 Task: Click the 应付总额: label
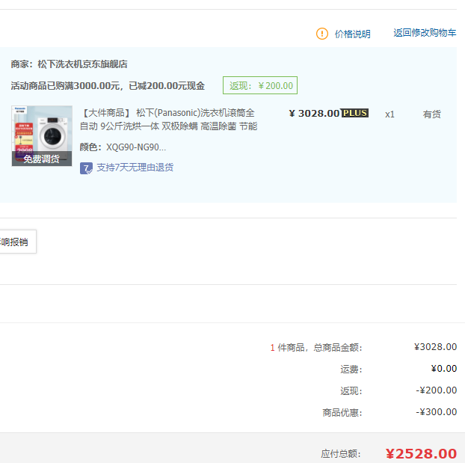(341, 454)
